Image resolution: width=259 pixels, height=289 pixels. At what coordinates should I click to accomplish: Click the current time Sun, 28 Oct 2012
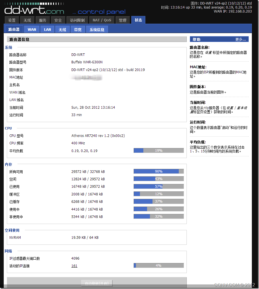93,108
